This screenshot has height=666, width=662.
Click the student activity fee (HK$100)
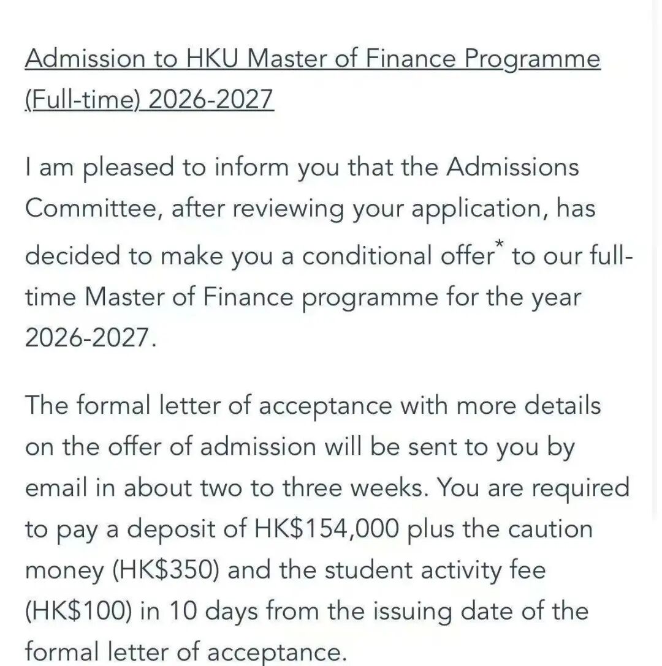[x=78, y=611]
